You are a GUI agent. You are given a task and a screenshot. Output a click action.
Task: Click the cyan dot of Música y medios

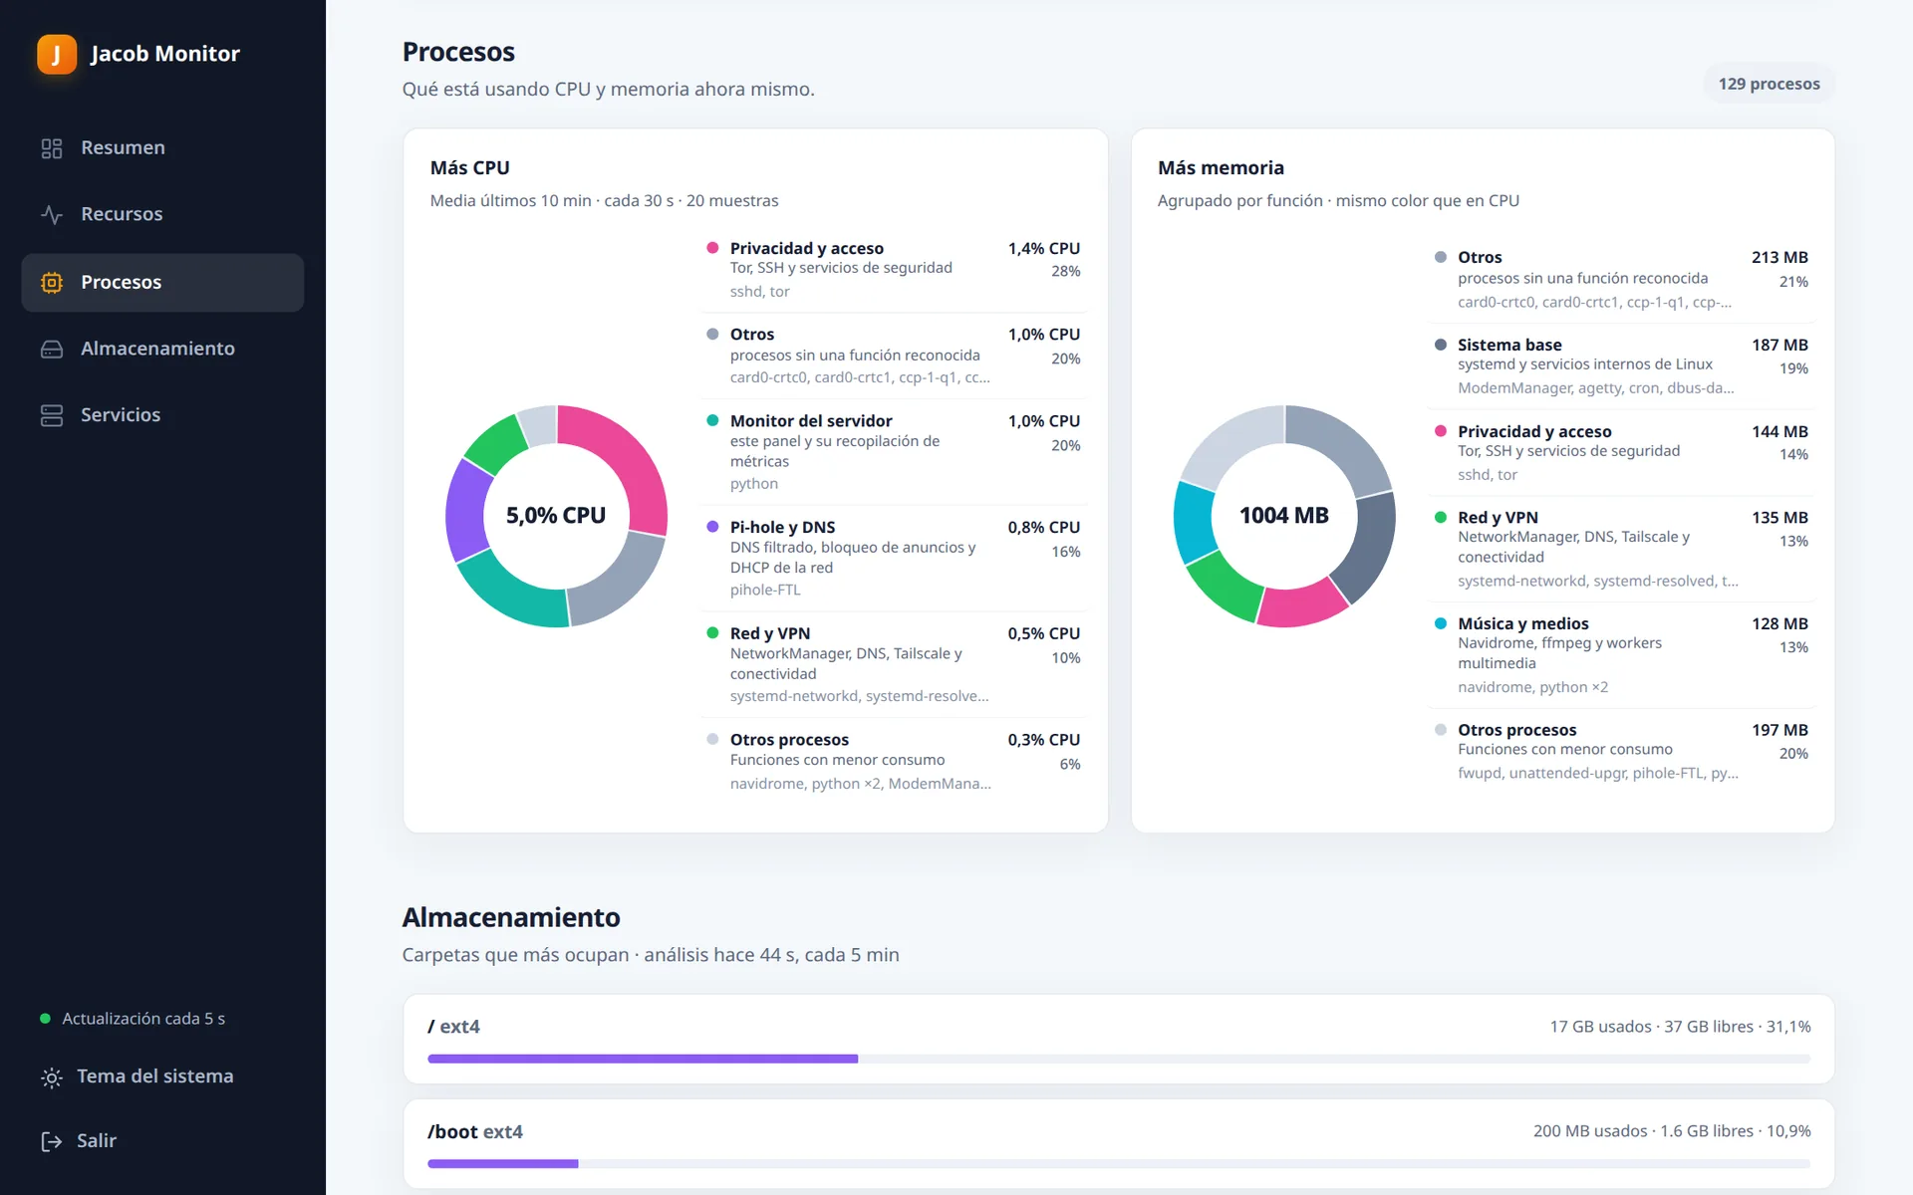1440,623
